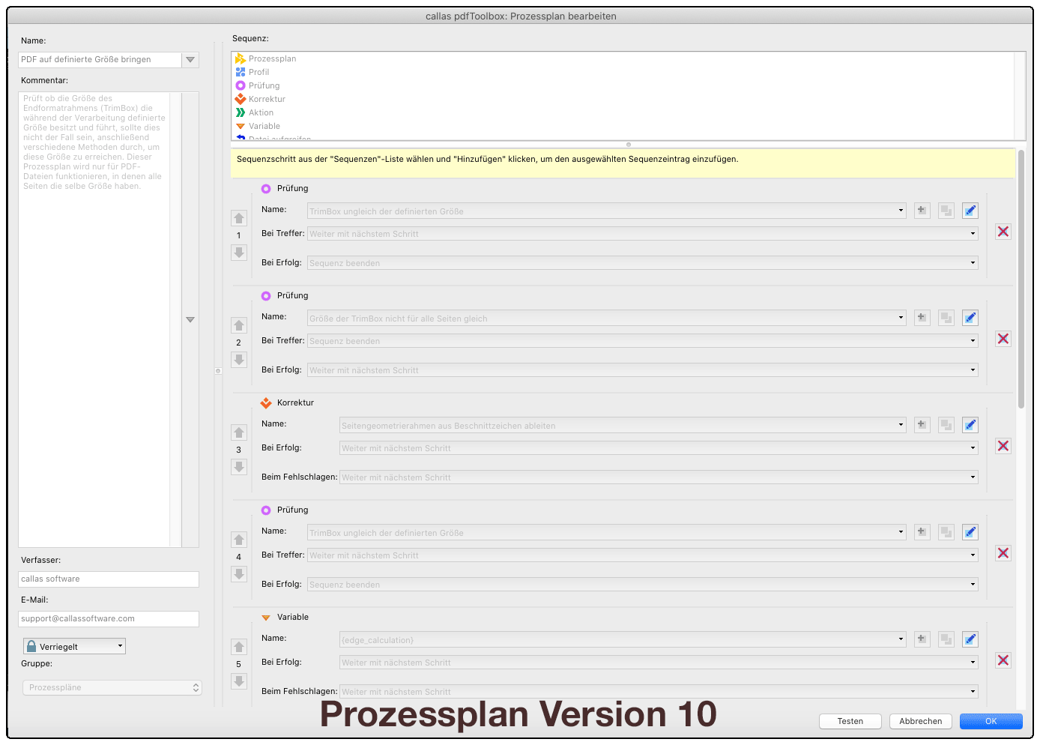
Task: Confirm changes with the OK button
Action: coord(991,721)
